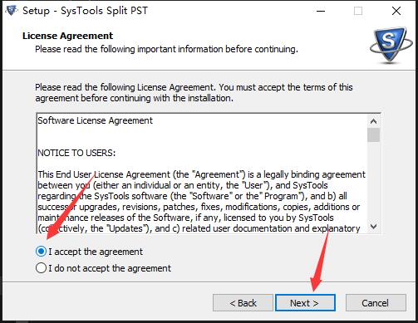Click the license scrollbar down arrow
The image size is (418, 323).
tap(373, 227)
